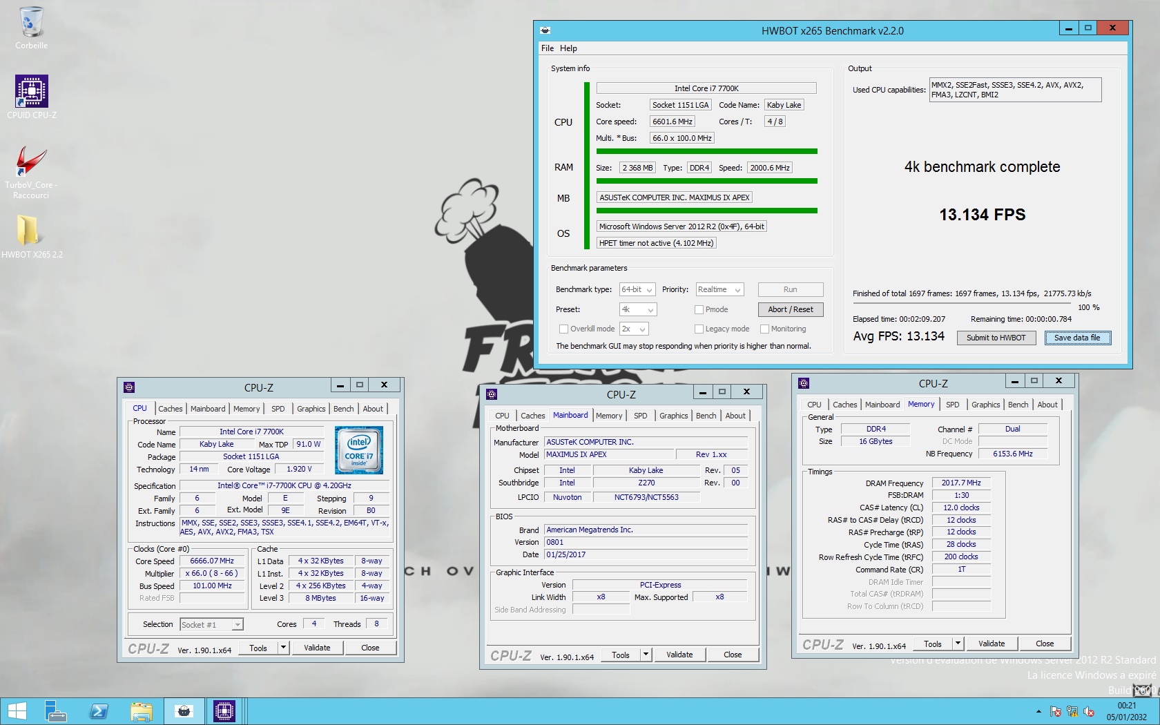The width and height of the screenshot is (1160, 725).
Task: Toggle the Overkill mode checkbox
Action: coord(563,329)
